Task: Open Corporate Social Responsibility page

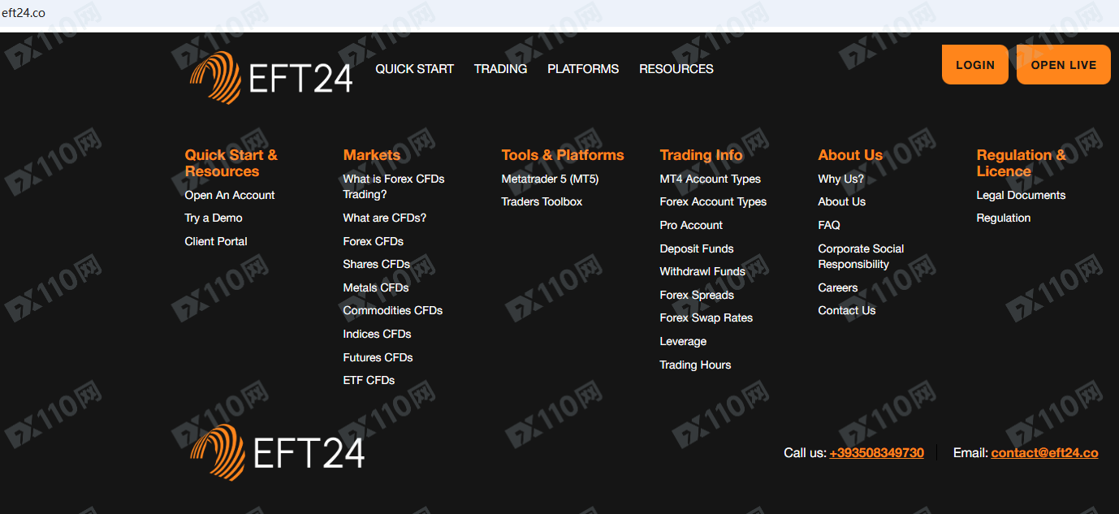Action: pos(860,257)
